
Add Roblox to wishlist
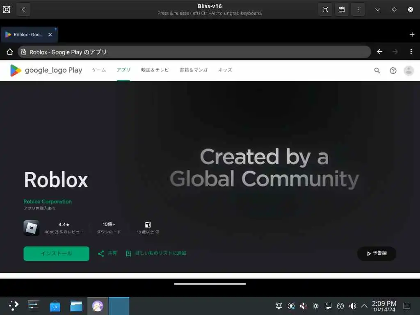pos(156,253)
